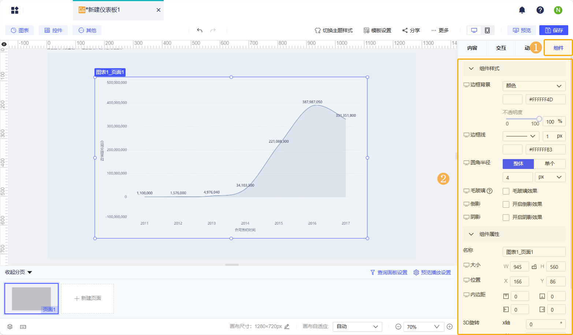Screen dimensions: 573x335
Task: Click the 分享 share button
Action: click(411, 30)
